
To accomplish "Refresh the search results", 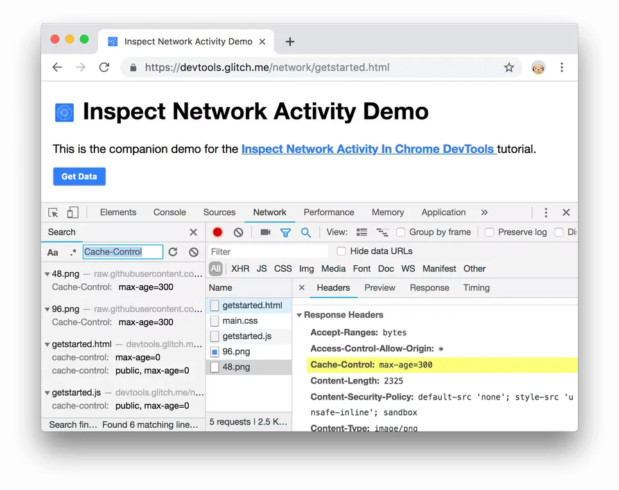I will click(173, 252).
